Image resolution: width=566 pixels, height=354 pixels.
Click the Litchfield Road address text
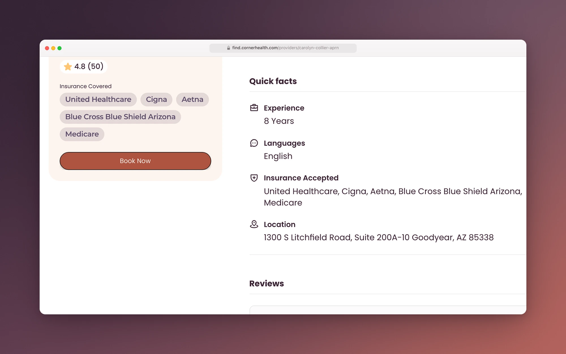(x=379, y=237)
